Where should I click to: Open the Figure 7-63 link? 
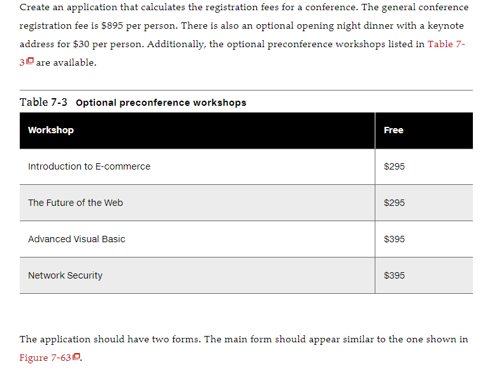point(45,358)
